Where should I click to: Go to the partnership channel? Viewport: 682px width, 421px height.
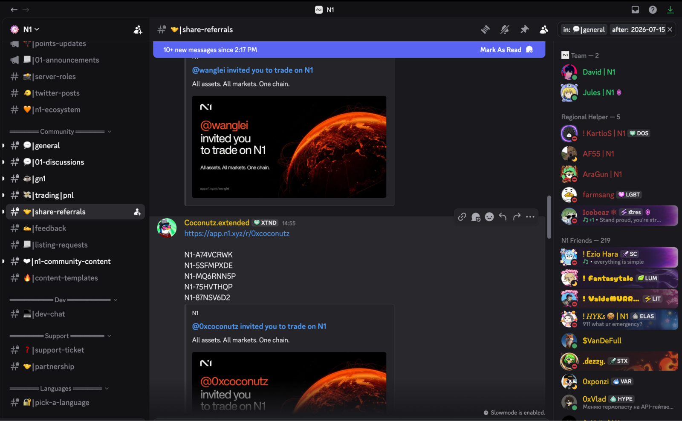(x=75, y=367)
